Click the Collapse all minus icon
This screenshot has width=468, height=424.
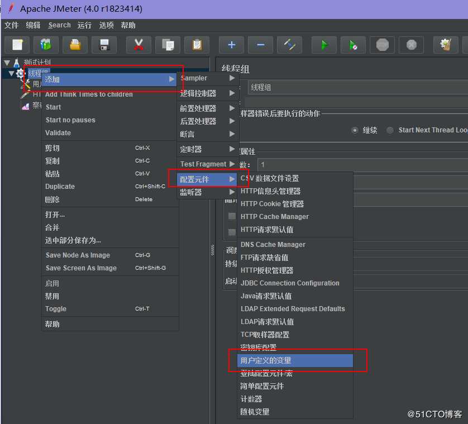click(261, 45)
